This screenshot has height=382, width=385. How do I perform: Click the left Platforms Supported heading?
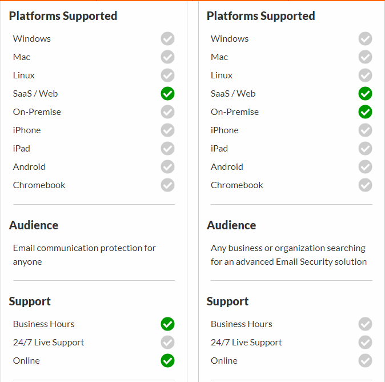63,16
